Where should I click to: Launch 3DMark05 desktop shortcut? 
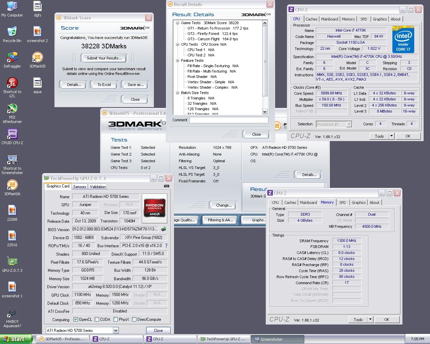point(38,60)
